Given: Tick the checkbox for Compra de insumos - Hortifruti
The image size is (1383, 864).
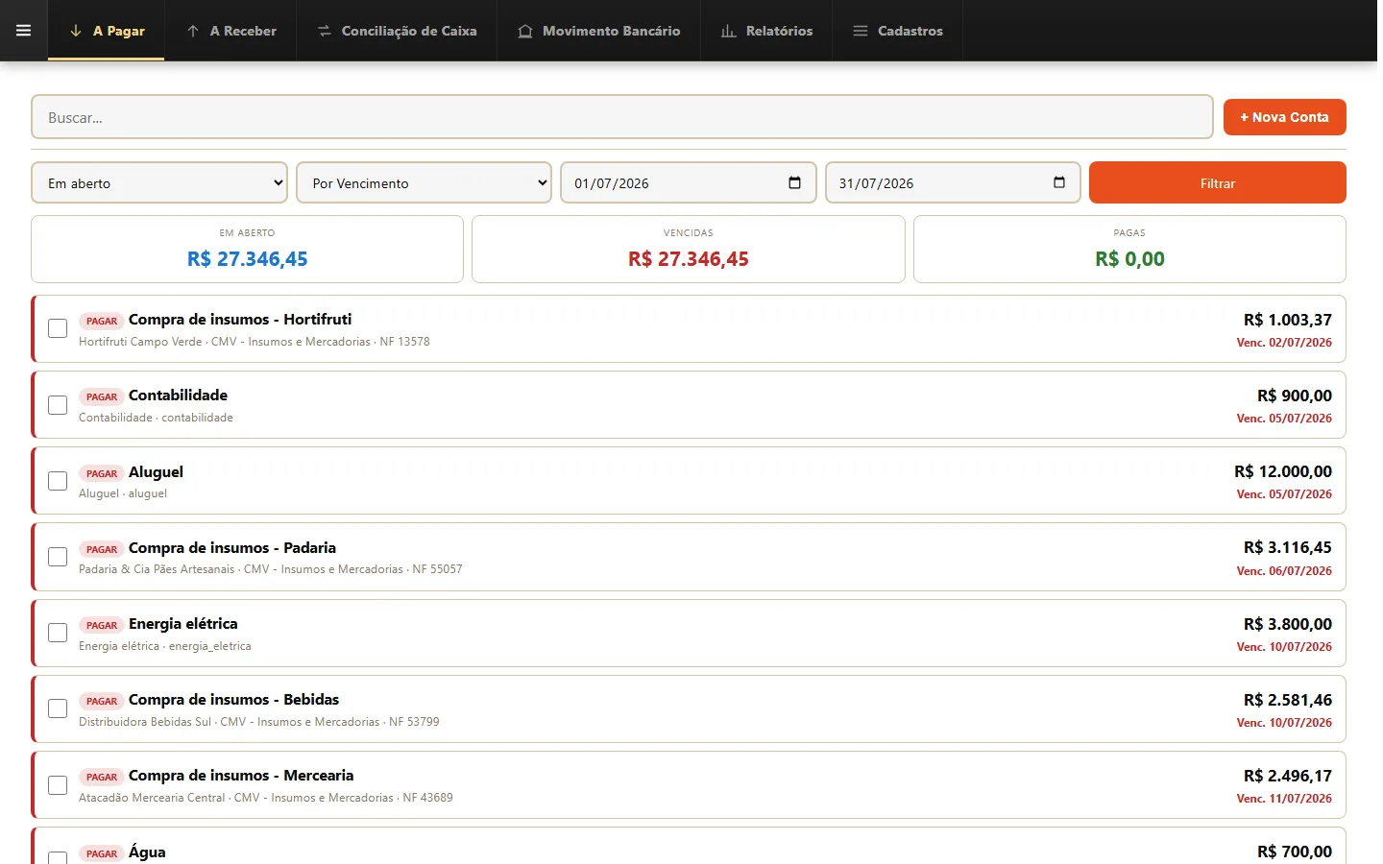Looking at the screenshot, I should pos(58,328).
